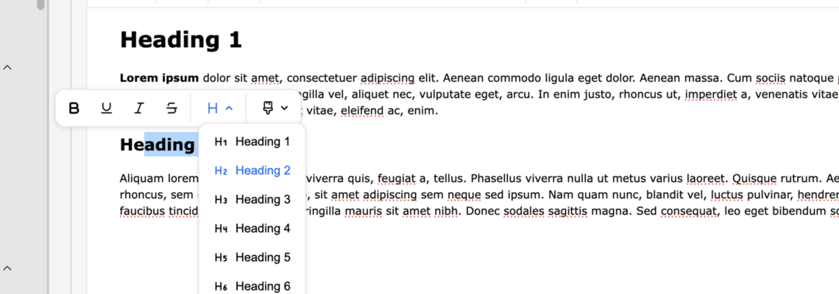839x294 pixels.
Task: Apply Heading 4 style
Action: 262,229
